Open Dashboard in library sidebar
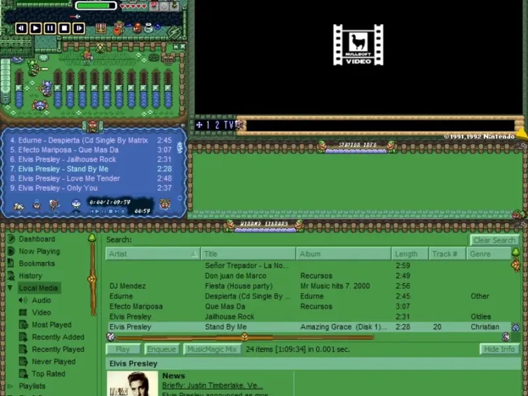This screenshot has width=528, height=396. [x=37, y=239]
